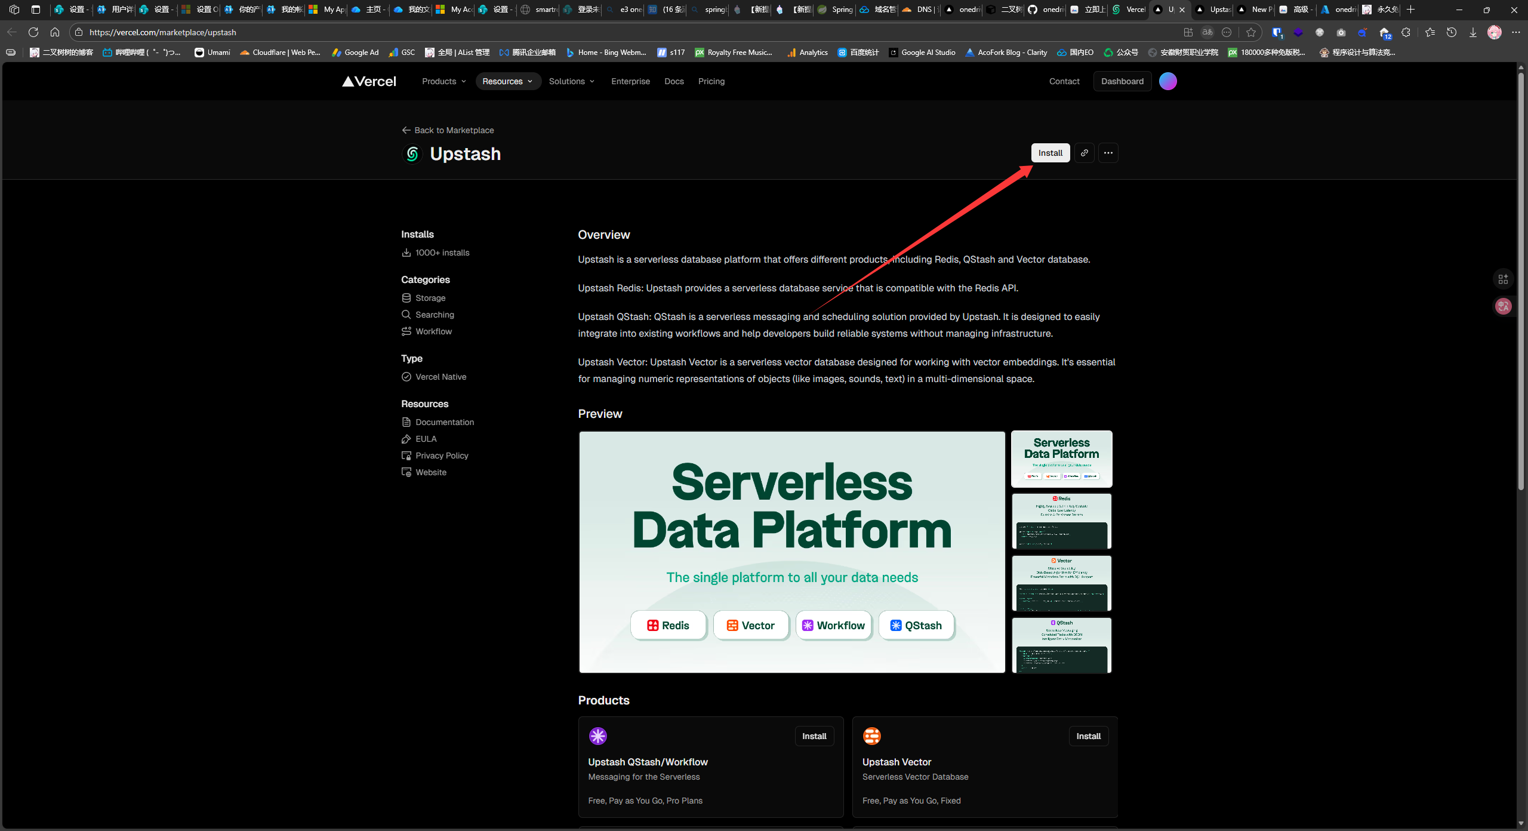Click the copy link icon beside Install
Viewport: 1528px width, 831px height.
(1084, 153)
